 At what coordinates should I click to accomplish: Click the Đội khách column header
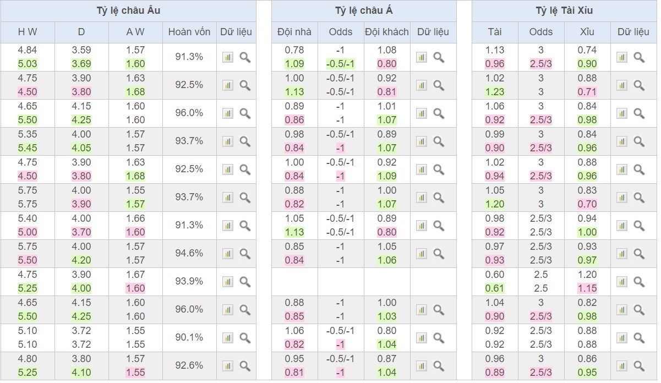click(x=387, y=32)
